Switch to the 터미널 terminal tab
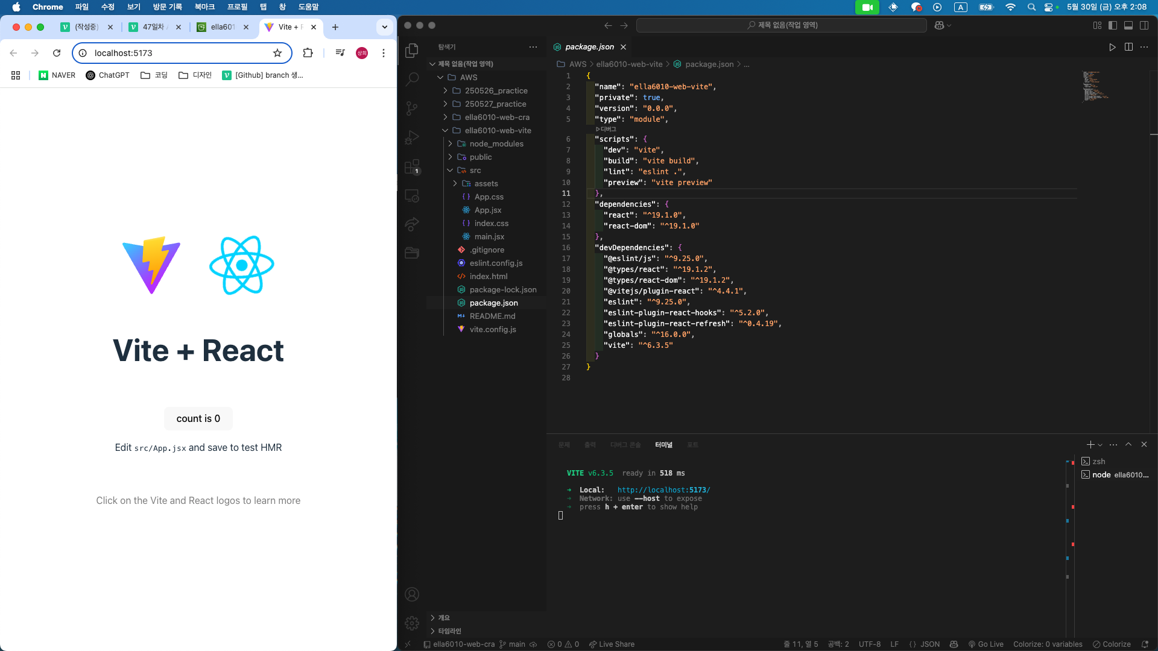 click(x=663, y=445)
